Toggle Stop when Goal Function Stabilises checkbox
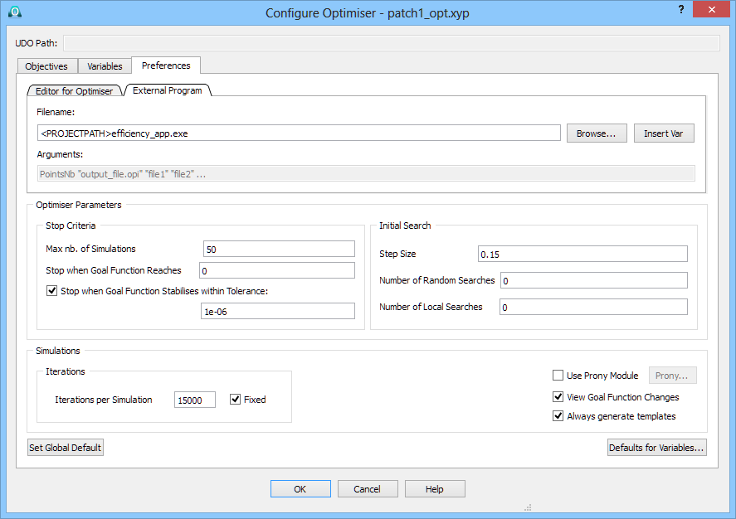 coord(51,291)
